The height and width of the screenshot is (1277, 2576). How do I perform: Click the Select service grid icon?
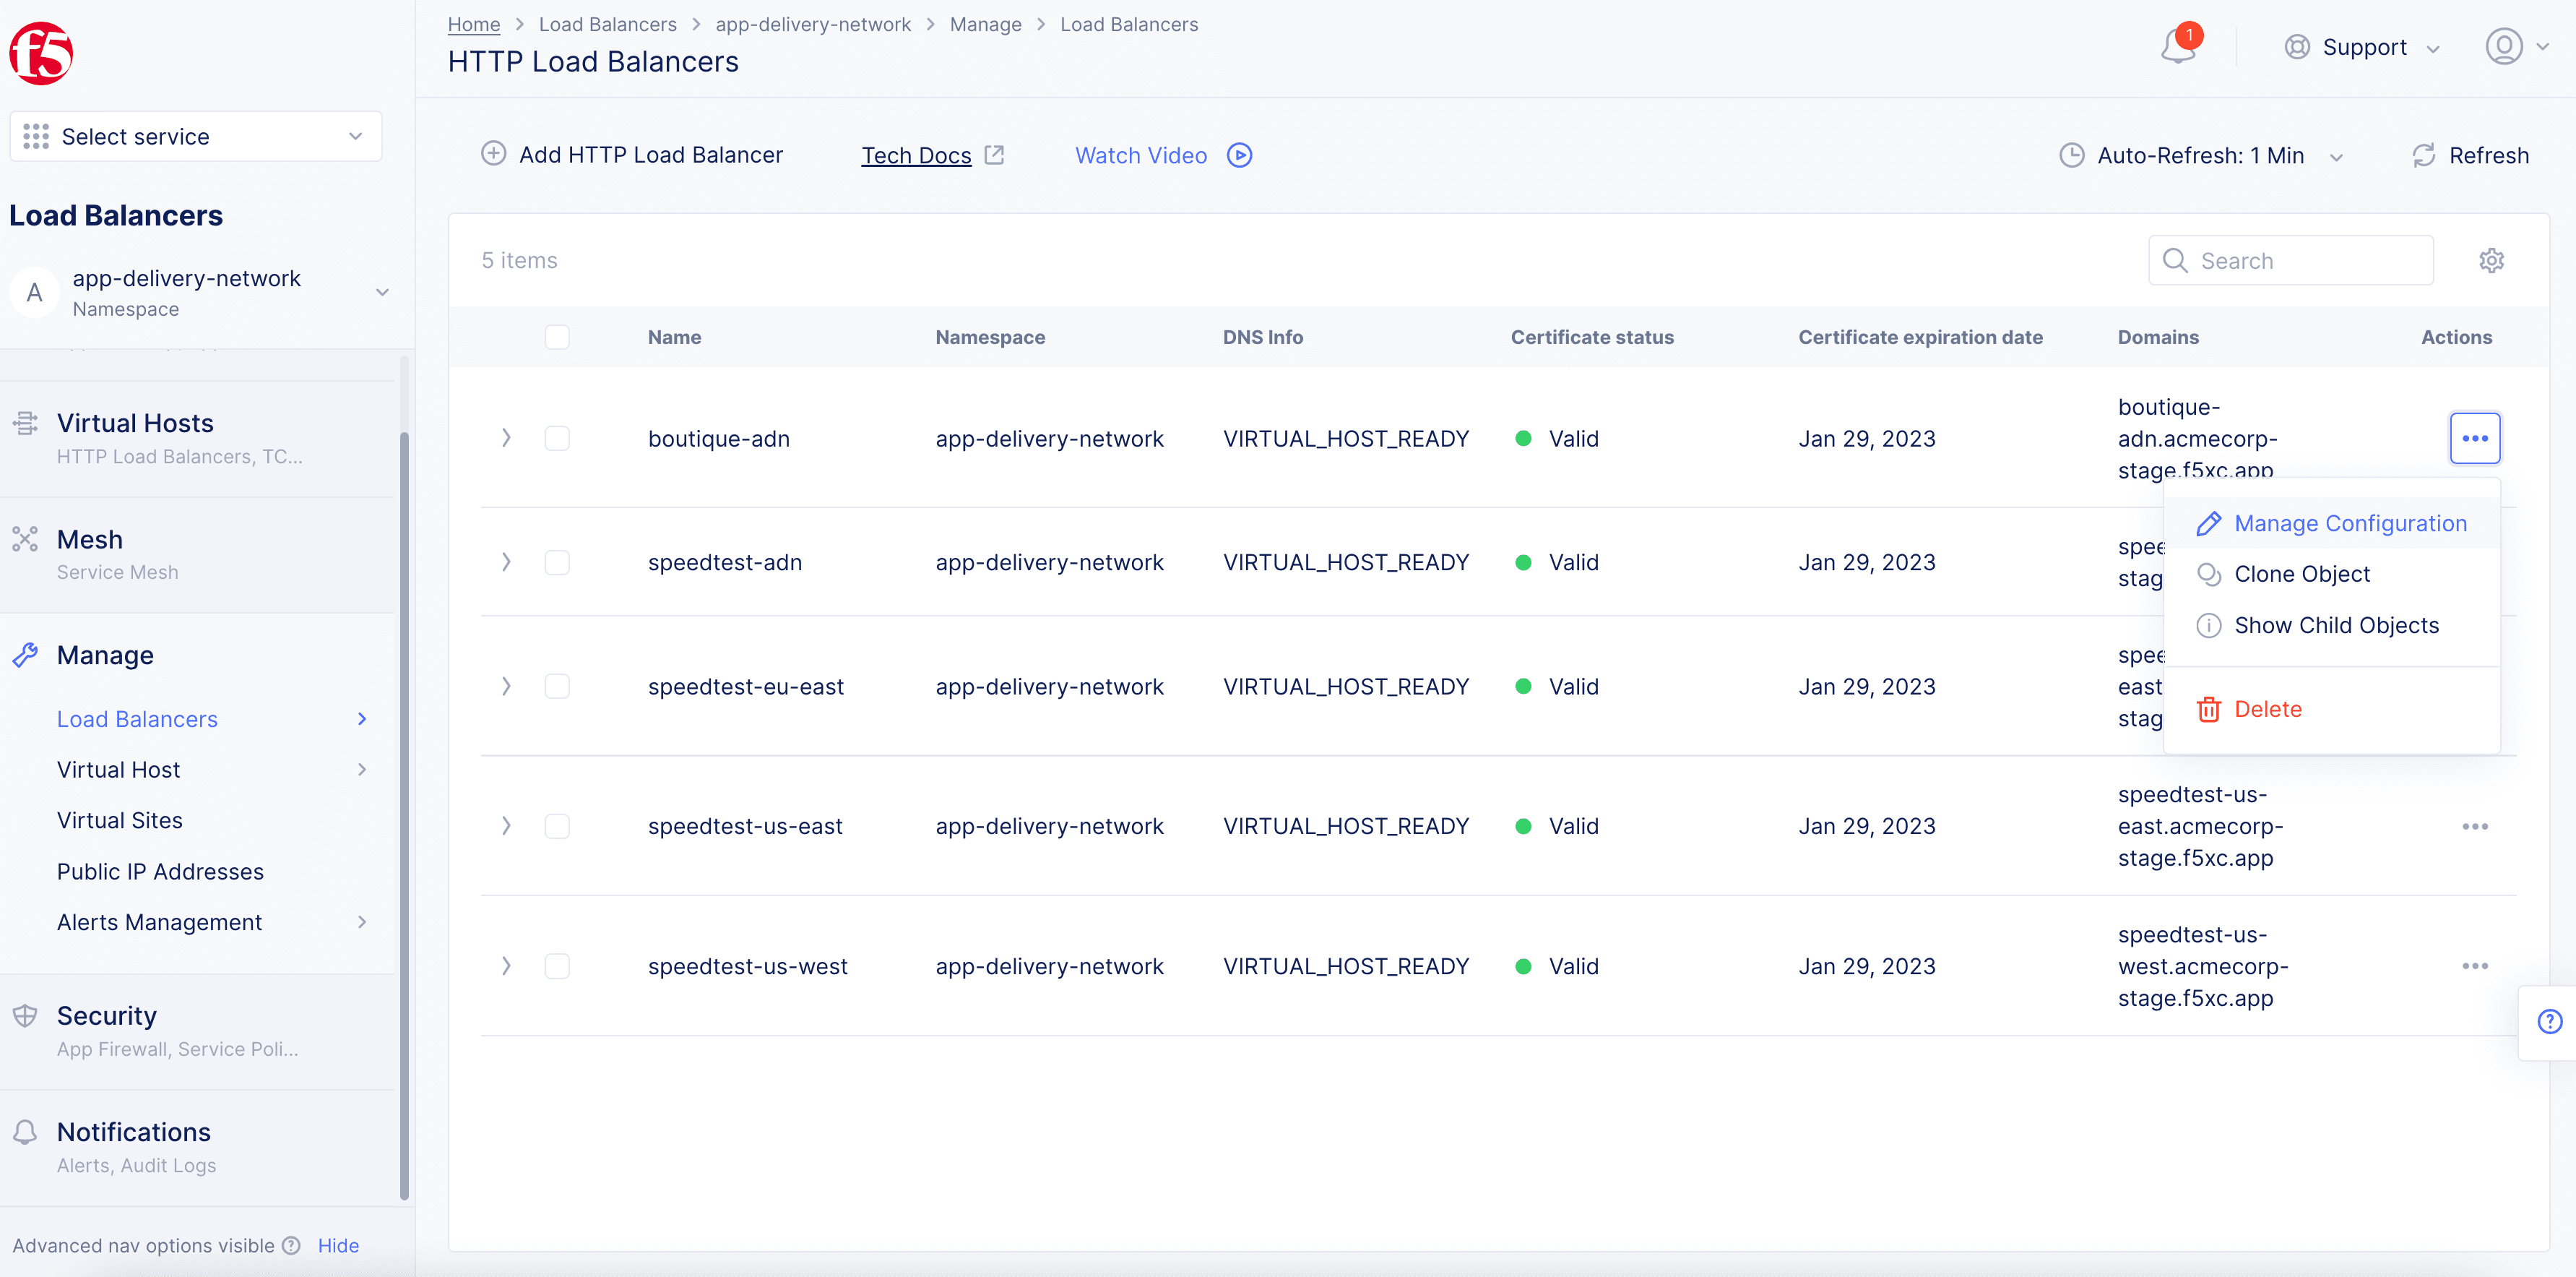point(36,136)
